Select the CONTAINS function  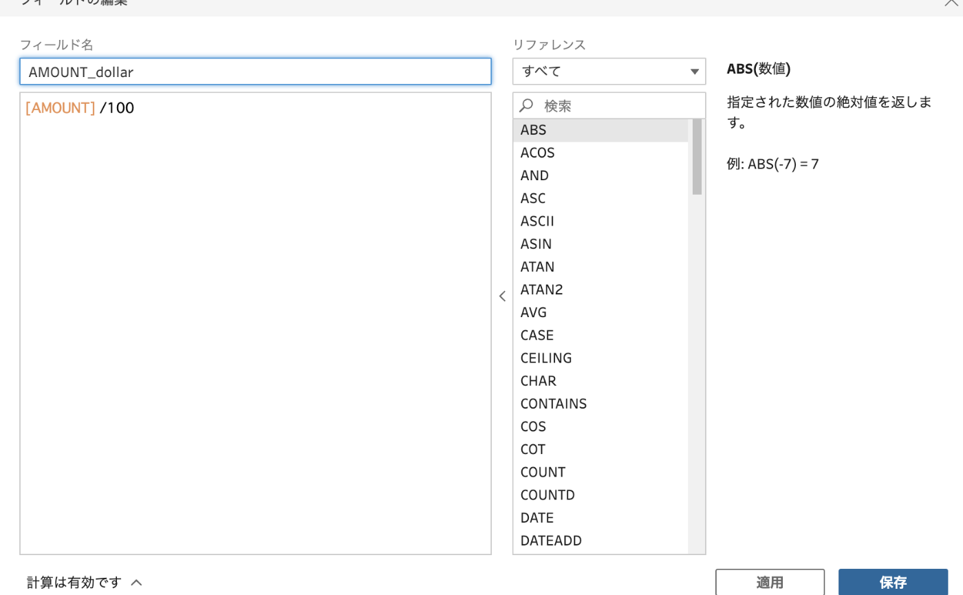click(600, 403)
